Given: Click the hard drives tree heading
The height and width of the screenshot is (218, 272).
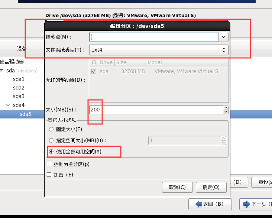Looking at the screenshot, I should click(12, 62).
